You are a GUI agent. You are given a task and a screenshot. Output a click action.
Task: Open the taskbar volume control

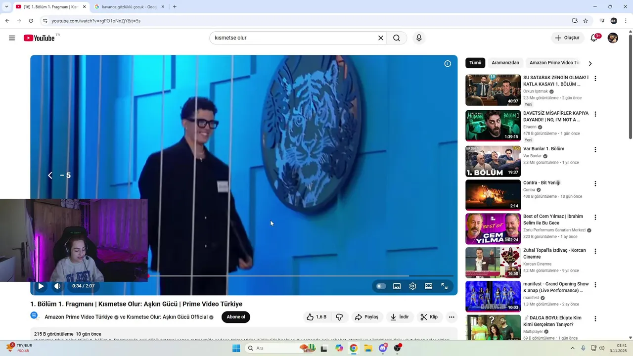tap(601, 348)
